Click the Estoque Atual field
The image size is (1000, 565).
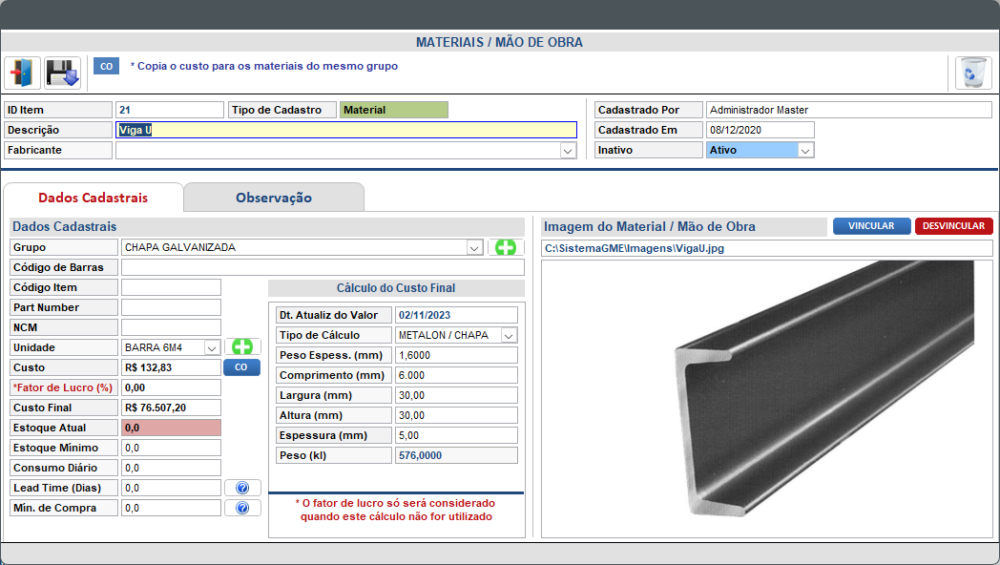point(171,428)
